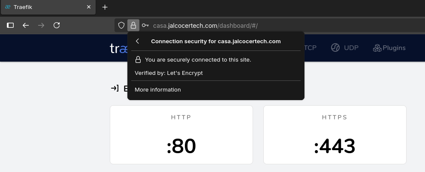This screenshot has height=172, width=425.
Task: Click More information in security popup
Action: tap(158, 90)
